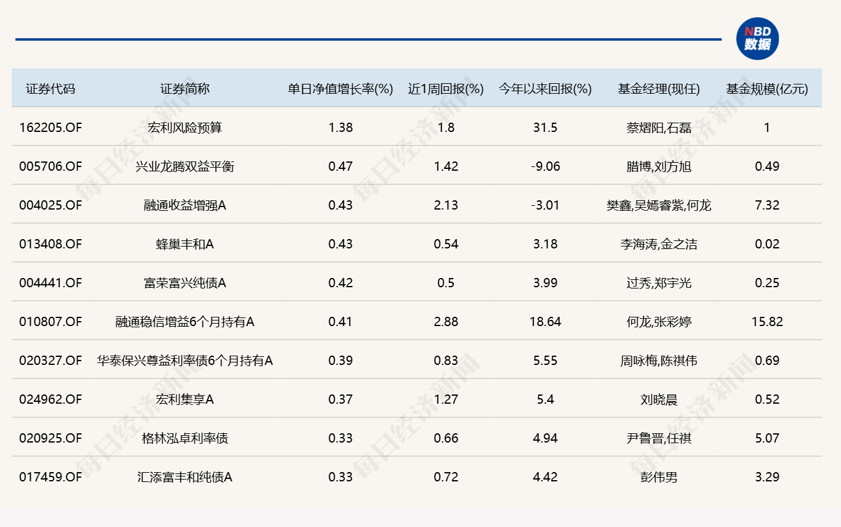The height and width of the screenshot is (527, 841).
Task: Click fund code 004441.OF
Action: 51,283
